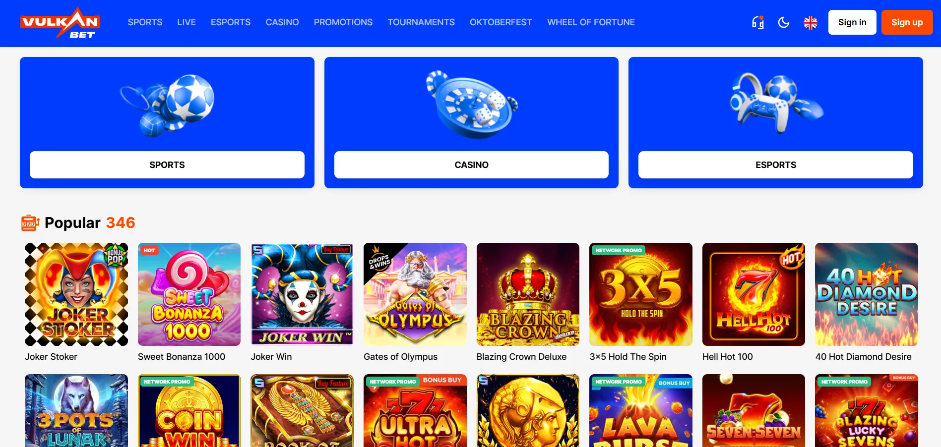Click the Popular slot machine icon

(30, 223)
